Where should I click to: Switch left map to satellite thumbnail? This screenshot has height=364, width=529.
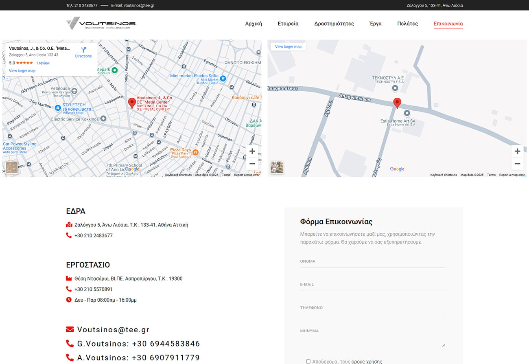coord(12,167)
